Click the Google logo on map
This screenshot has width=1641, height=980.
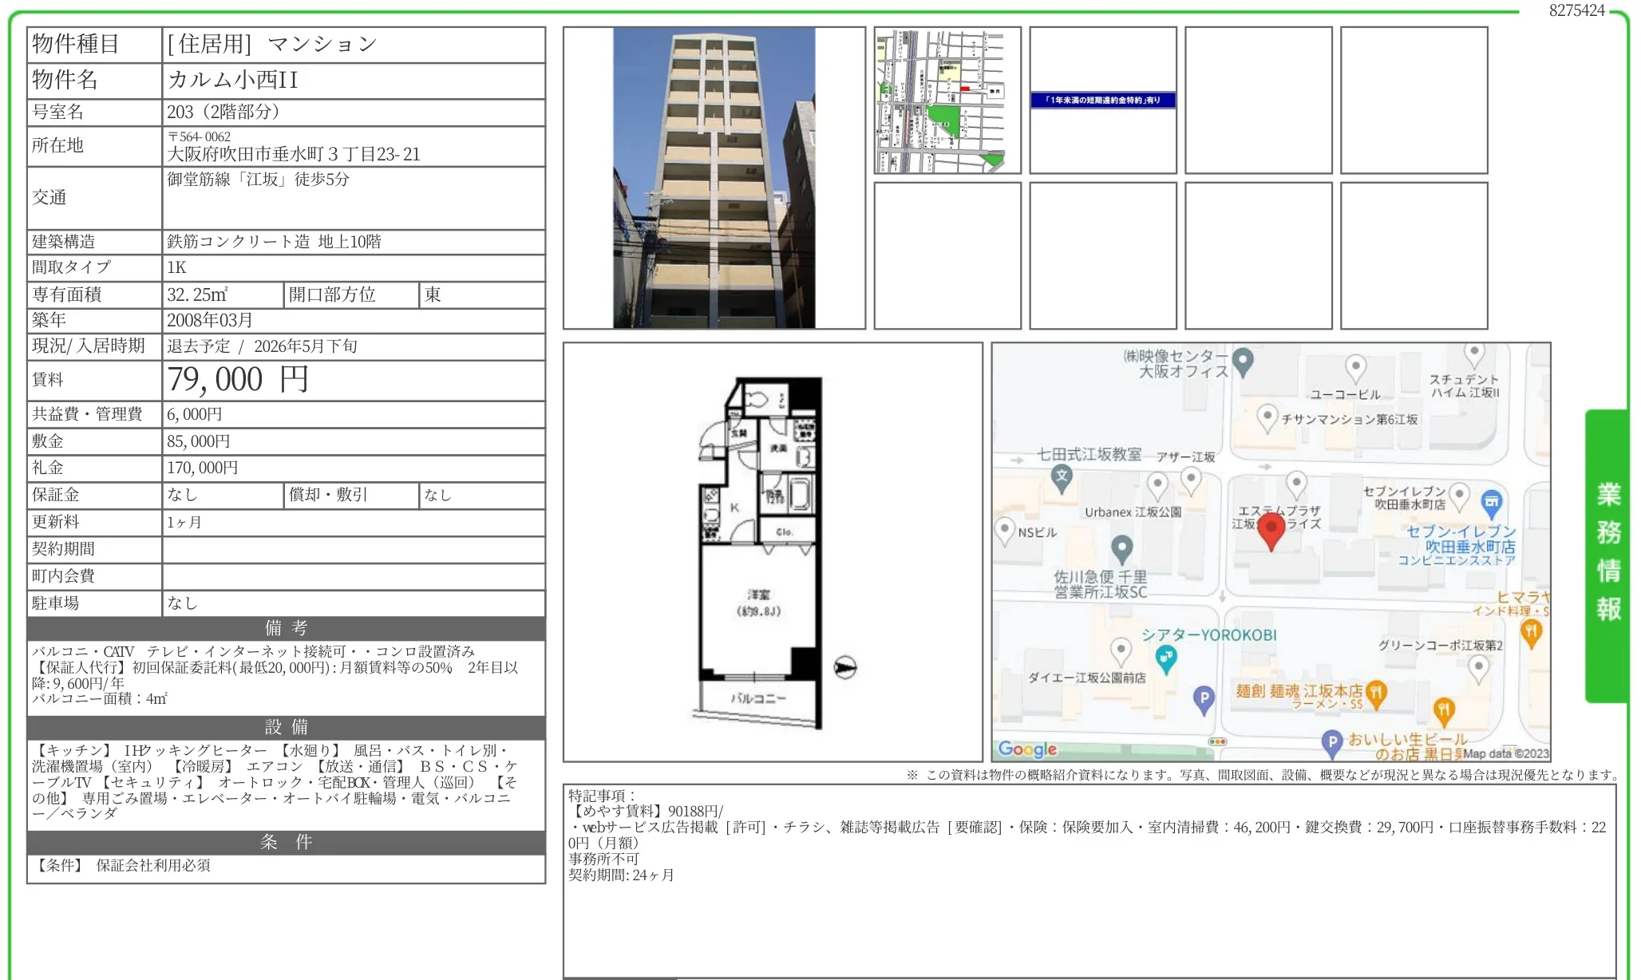click(1027, 749)
